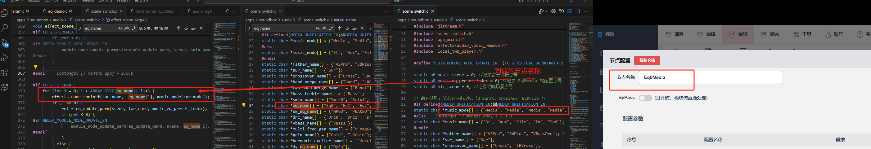Close scene_switch.c tab in right group
This screenshot has height=149, width=871.
(x=432, y=11)
